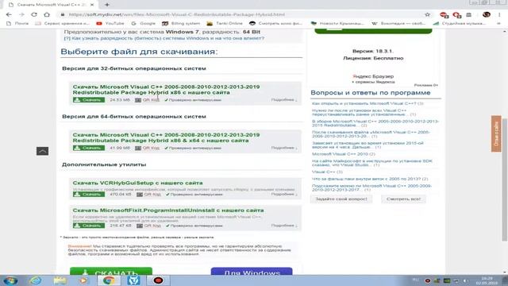The height and width of the screenshot is (286, 508).
Task: Click the page vertical scrollbar
Action: coord(505,180)
